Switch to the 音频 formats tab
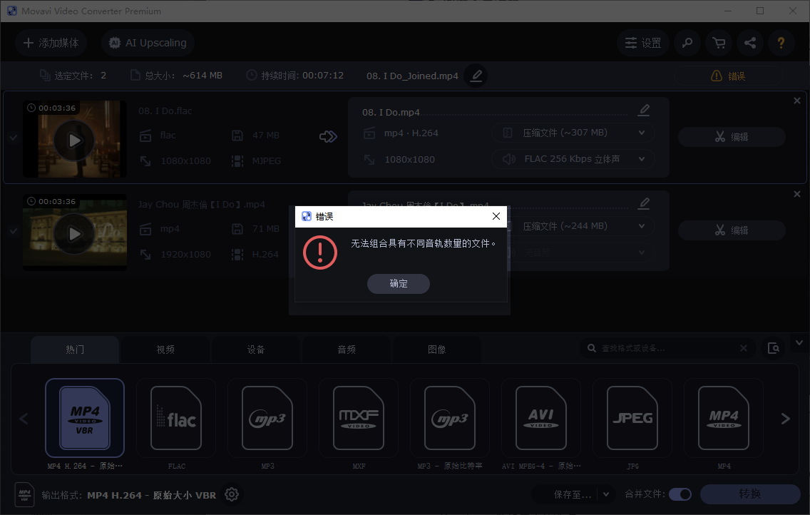The width and height of the screenshot is (810, 515). [347, 350]
